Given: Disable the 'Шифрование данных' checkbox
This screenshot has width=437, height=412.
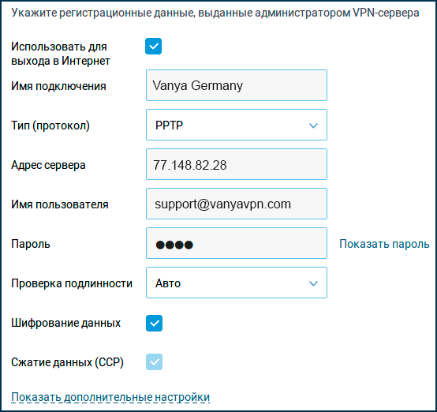Looking at the screenshot, I should coord(154,324).
